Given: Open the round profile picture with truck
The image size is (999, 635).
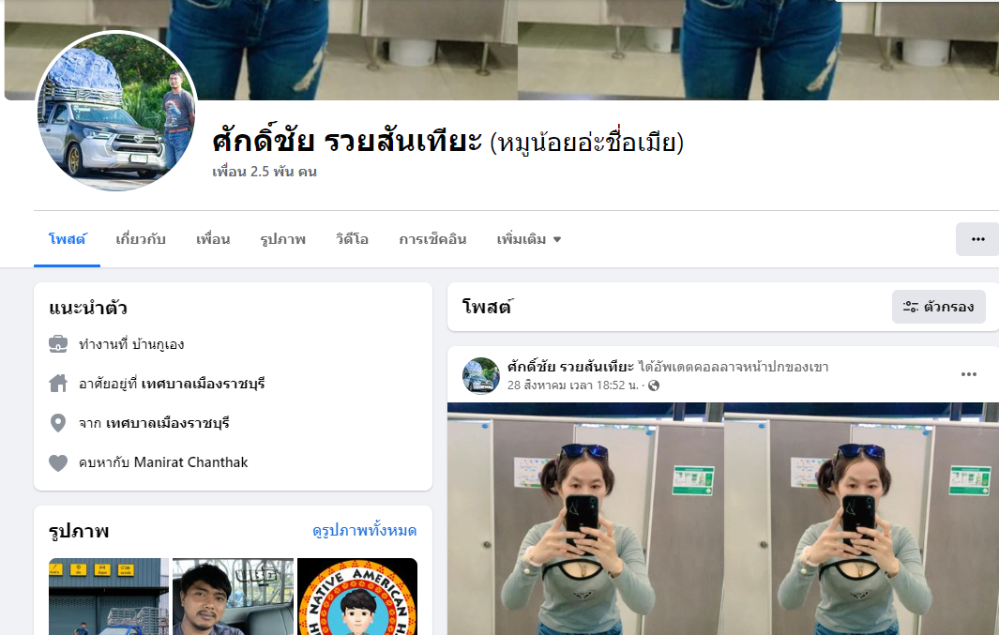Looking at the screenshot, I should pos(116,111).
